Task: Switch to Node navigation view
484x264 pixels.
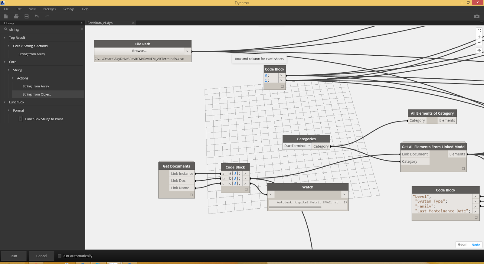Action: 476,245
